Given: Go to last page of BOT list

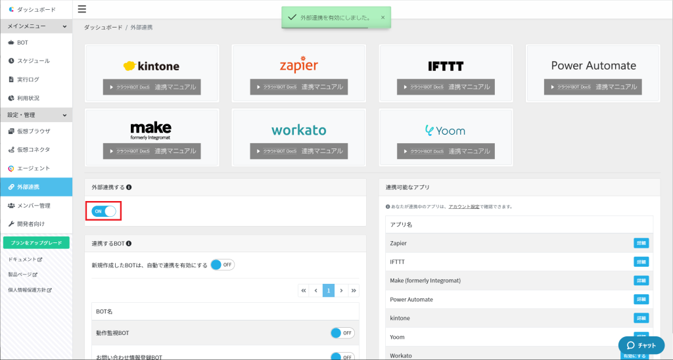Looking at the screenshot, I should coord(353,290).
